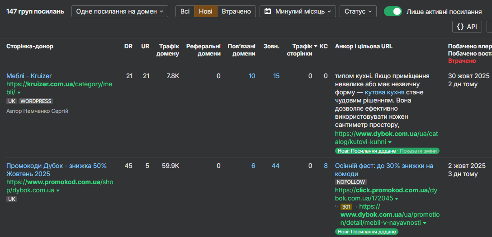The width and height of the screenshot is (492, 237).
Task: Expand kruizer.com.ua donor URL caret
Action: click(x=19, y=93)
